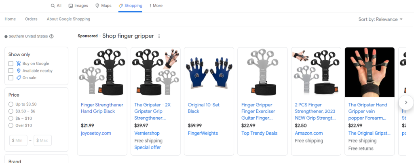Switch to the Shopping tab
The image size is (414, 163).
(x=130, y=6)
